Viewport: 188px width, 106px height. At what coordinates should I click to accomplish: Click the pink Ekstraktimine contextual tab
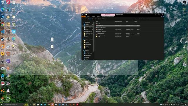click(108, 15)
